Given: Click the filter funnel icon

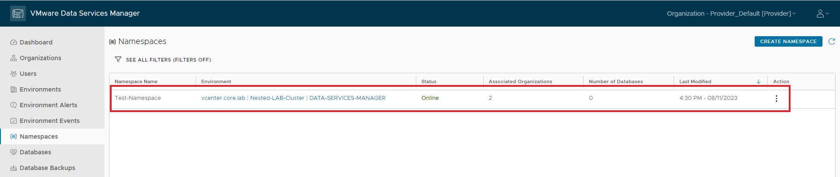Looking at the screenshot, I should pos(118,59).
